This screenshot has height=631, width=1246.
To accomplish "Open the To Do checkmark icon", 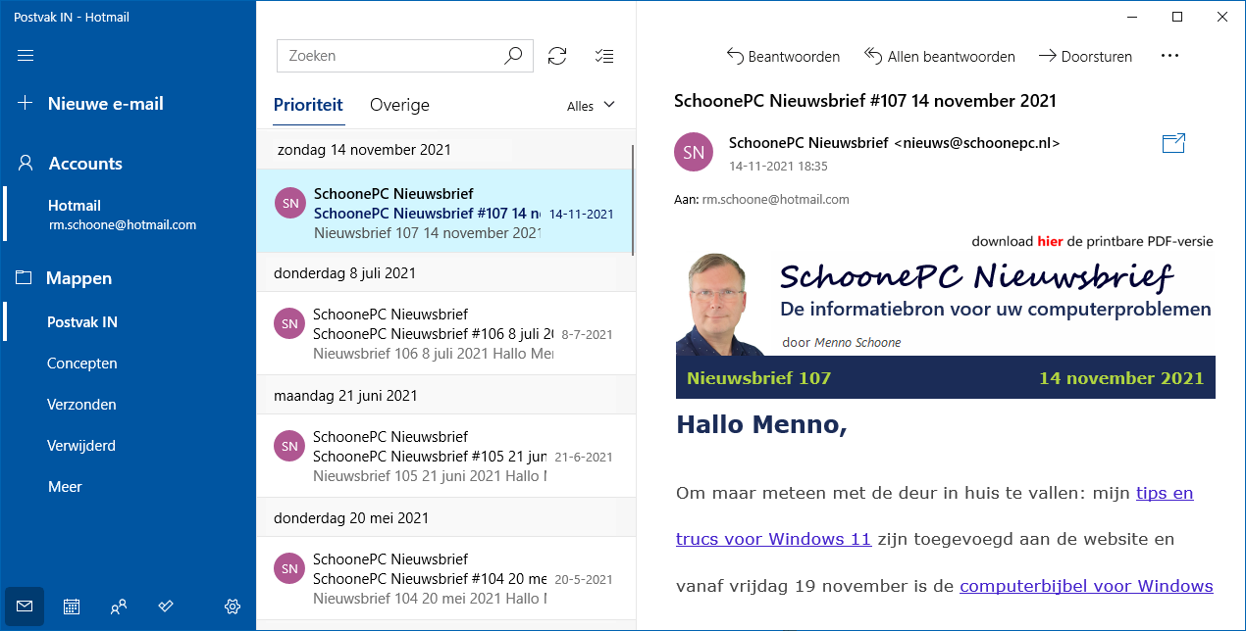I will click(166, 607).
